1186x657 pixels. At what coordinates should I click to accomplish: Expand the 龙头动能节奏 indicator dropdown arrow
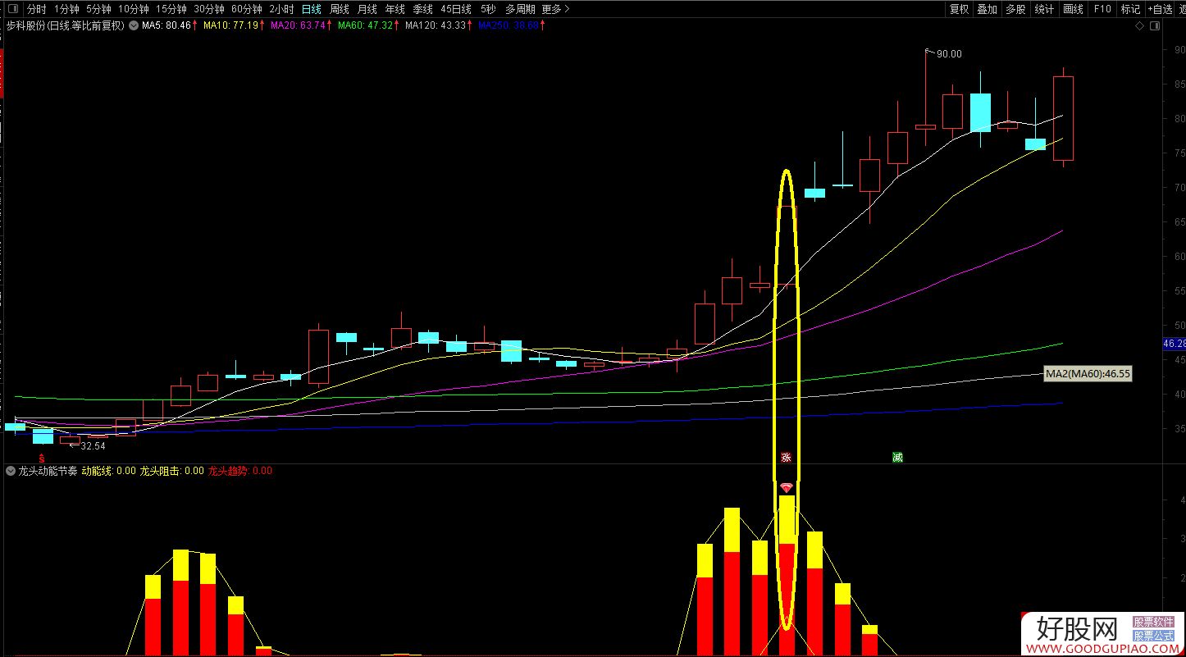click(10, 471)
